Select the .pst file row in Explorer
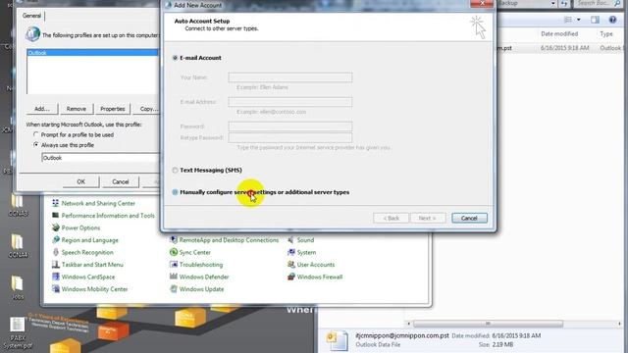The width and height of the screenshot is (628, 353). tap(560, 48)
